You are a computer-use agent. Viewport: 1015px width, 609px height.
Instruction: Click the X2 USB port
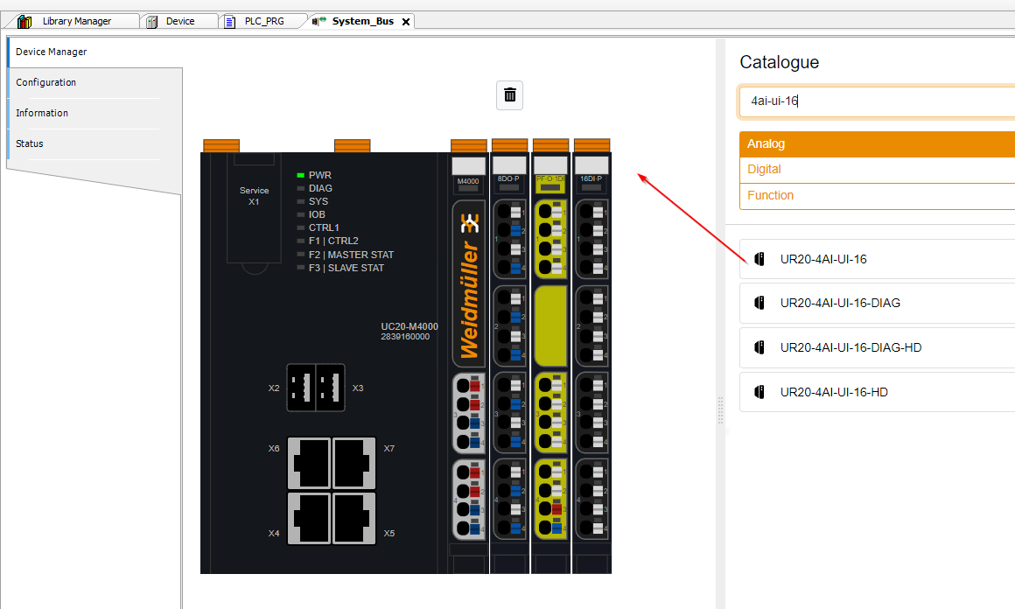click(x=301, y=388)
